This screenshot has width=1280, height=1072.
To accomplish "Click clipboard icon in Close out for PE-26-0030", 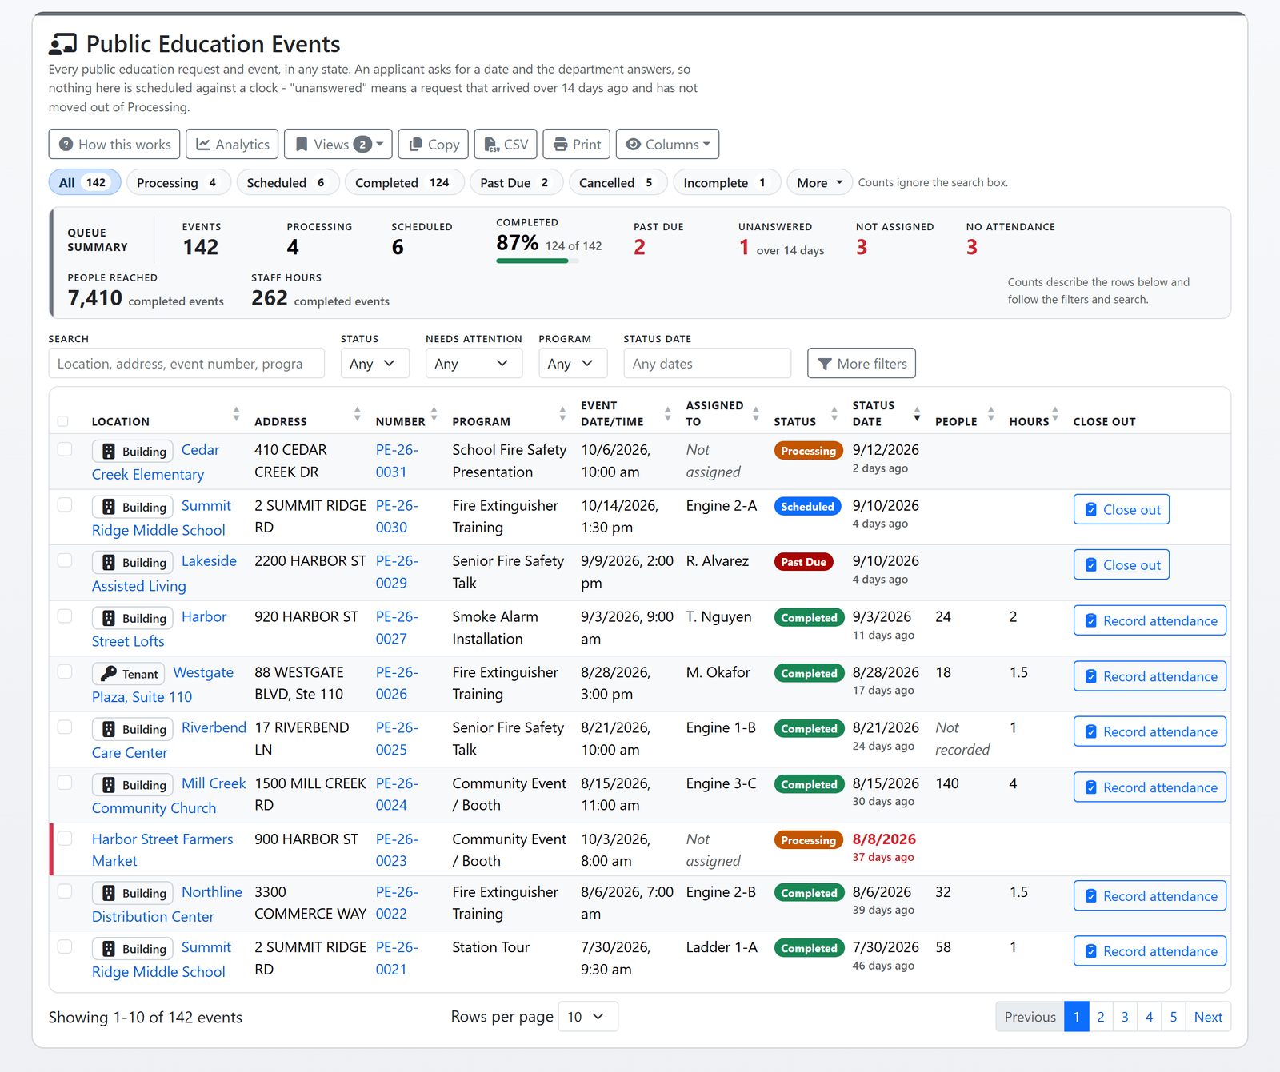I will [x=1090, y=510].
